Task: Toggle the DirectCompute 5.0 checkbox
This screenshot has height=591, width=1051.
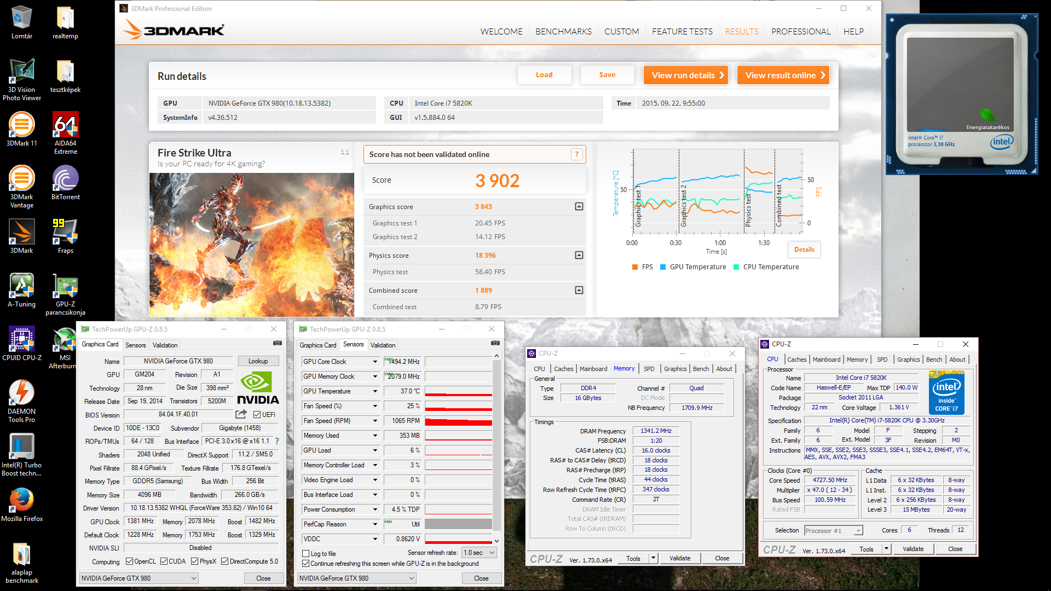Action: pos(225,561)
